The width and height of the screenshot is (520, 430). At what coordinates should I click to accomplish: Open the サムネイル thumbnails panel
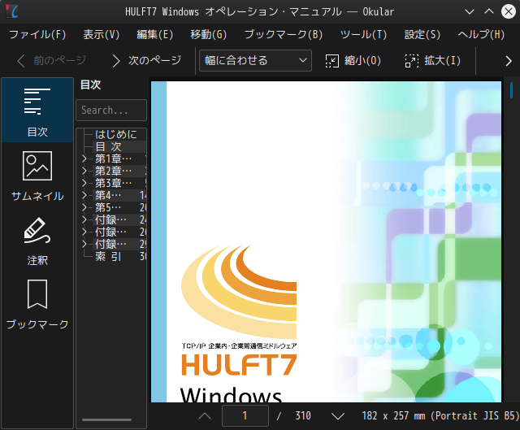tap(37, 176)
